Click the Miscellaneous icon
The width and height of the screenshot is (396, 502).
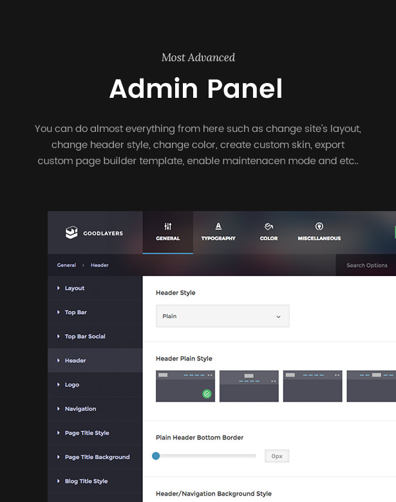(x=319, y=227)
